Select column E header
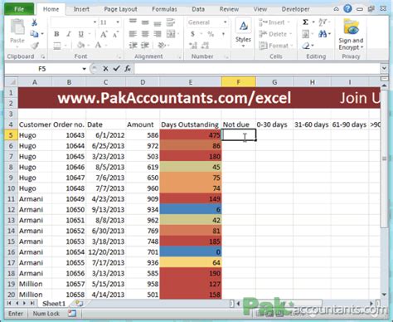The image size is (393, 322). (x=191, y=82)
